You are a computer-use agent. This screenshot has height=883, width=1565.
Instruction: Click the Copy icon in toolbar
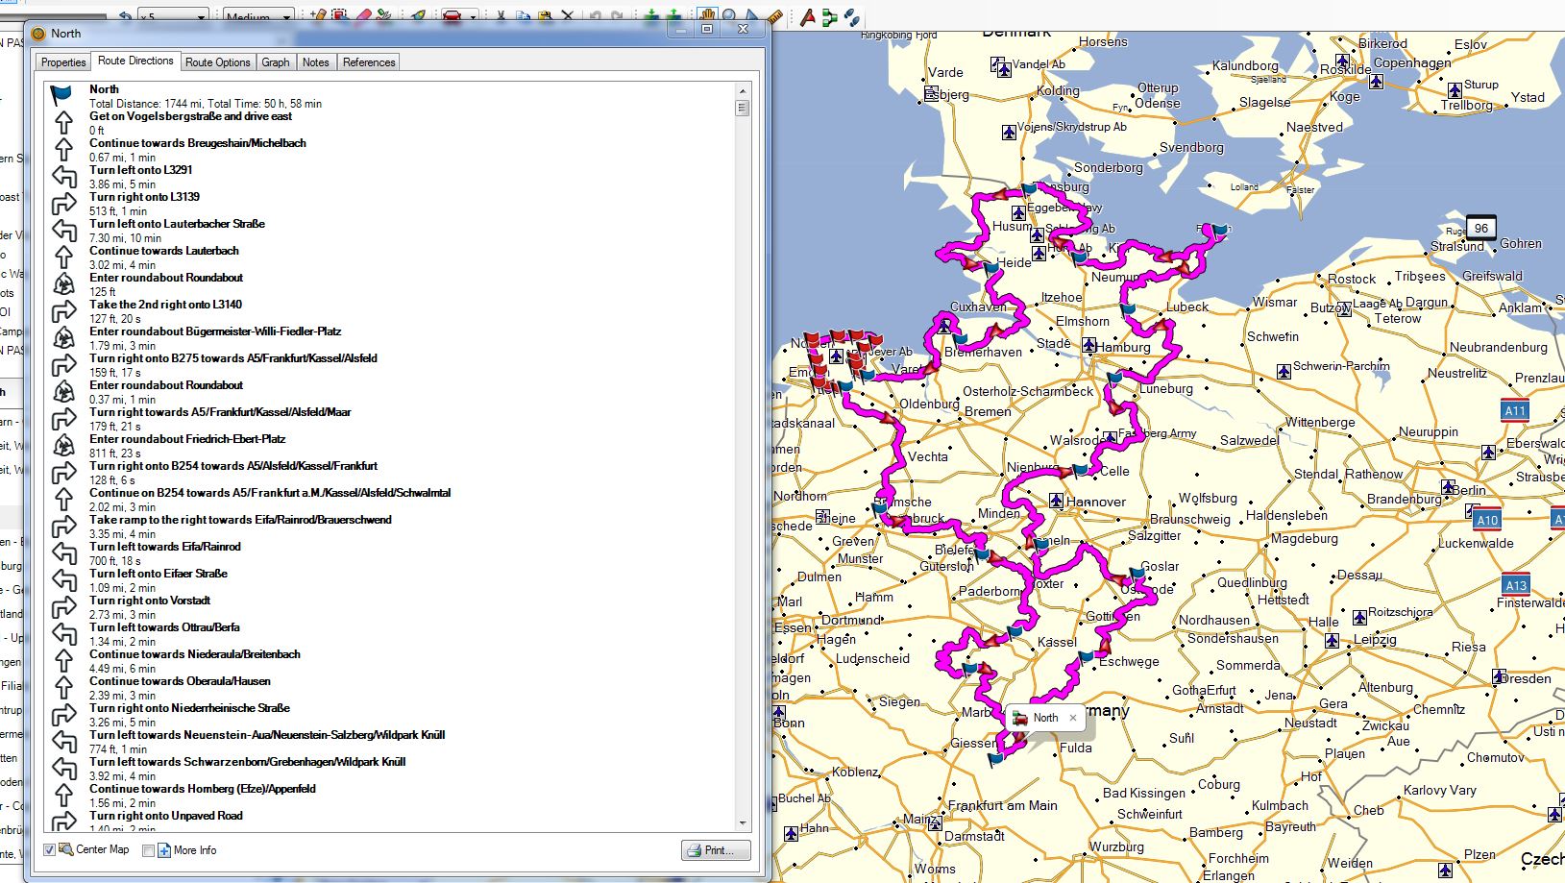click(x=523, y=16)
